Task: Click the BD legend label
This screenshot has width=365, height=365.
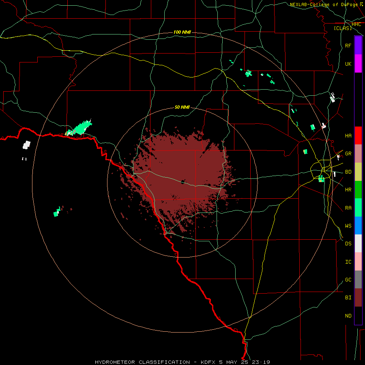Action: click(348, 172)
